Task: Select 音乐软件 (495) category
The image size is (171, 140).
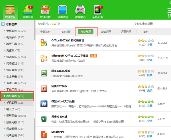Action: (17, 70)
